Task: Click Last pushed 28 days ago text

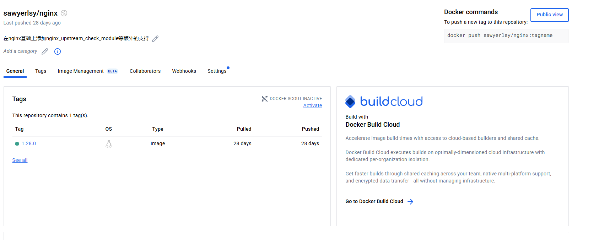Action: [x=32, y=23]
